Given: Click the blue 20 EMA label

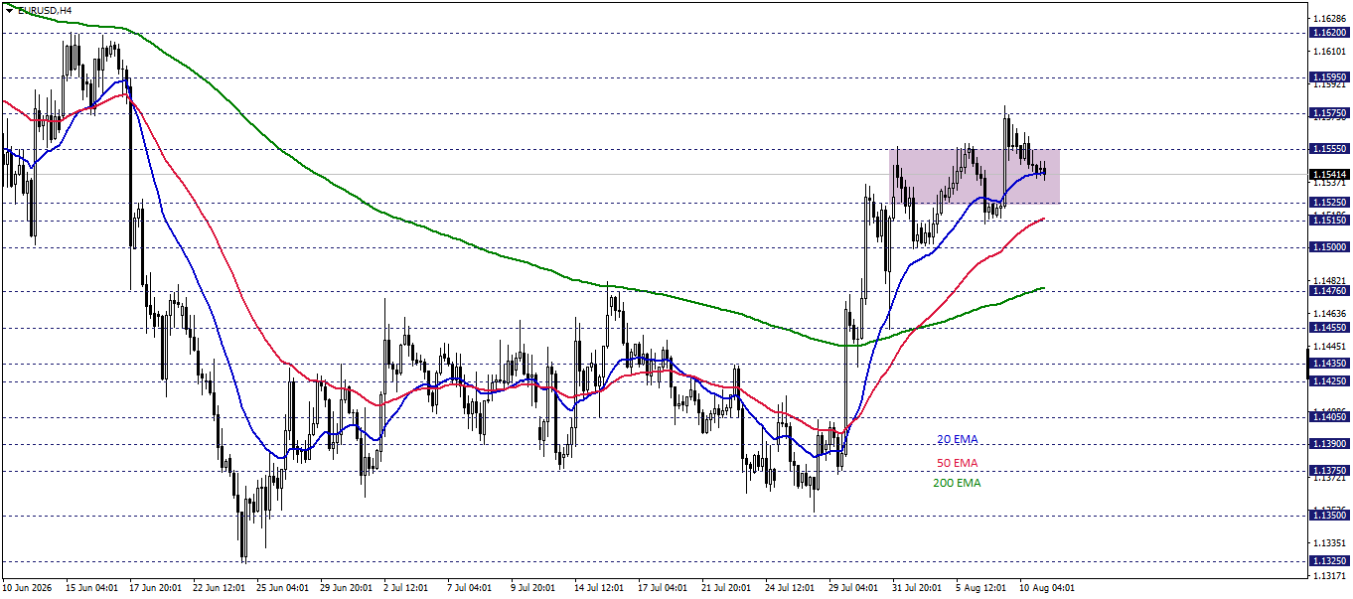Looking at the screenshot, I should 957,439.
